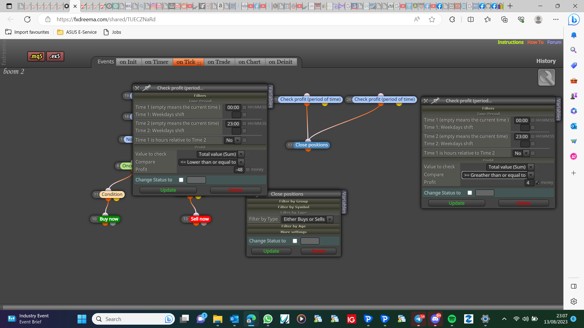Open the Forum link
The image size is (584, 328).
coord(554,42)
